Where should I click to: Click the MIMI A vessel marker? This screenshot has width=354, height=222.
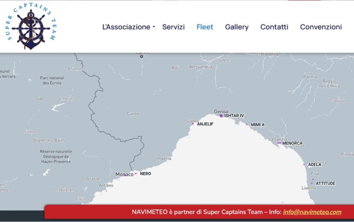[x=247, y=124]
